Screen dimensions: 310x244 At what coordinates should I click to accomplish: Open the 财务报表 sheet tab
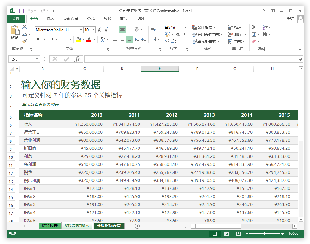point(49,226)
